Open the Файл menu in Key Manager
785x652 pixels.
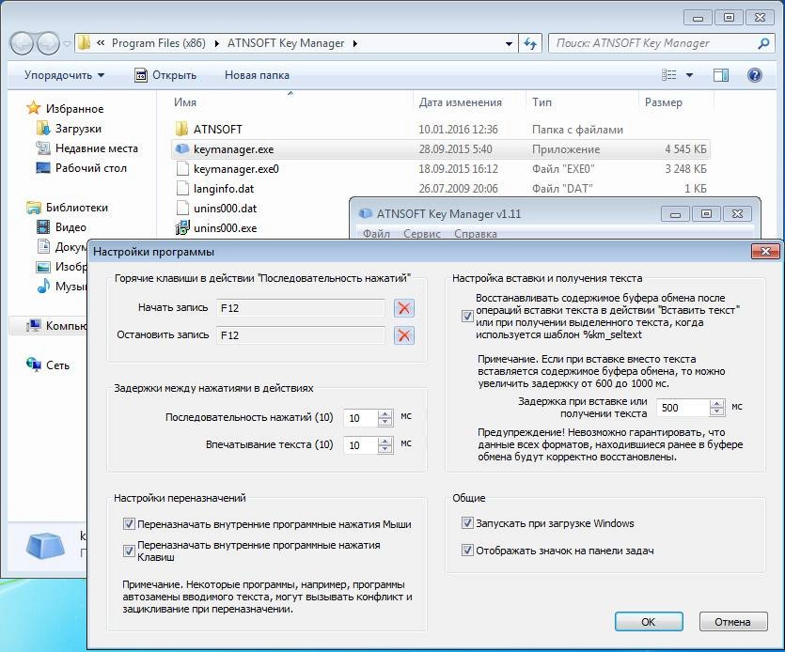tap(376, 234)
